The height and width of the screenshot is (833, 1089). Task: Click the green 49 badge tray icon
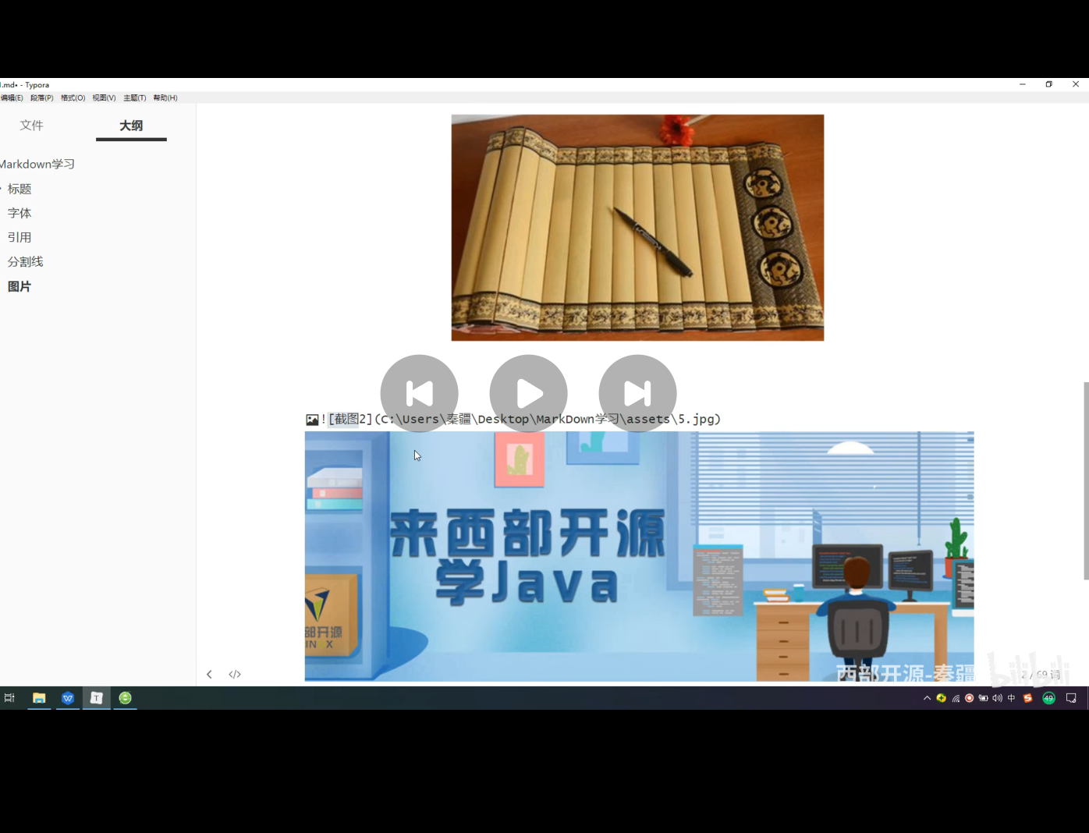coord(1049,698)
